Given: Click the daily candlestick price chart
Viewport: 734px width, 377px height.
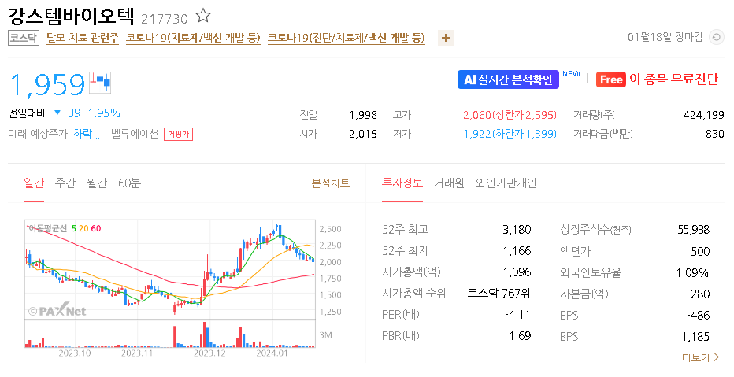Looking at the screenshot, I should point(170,269).
